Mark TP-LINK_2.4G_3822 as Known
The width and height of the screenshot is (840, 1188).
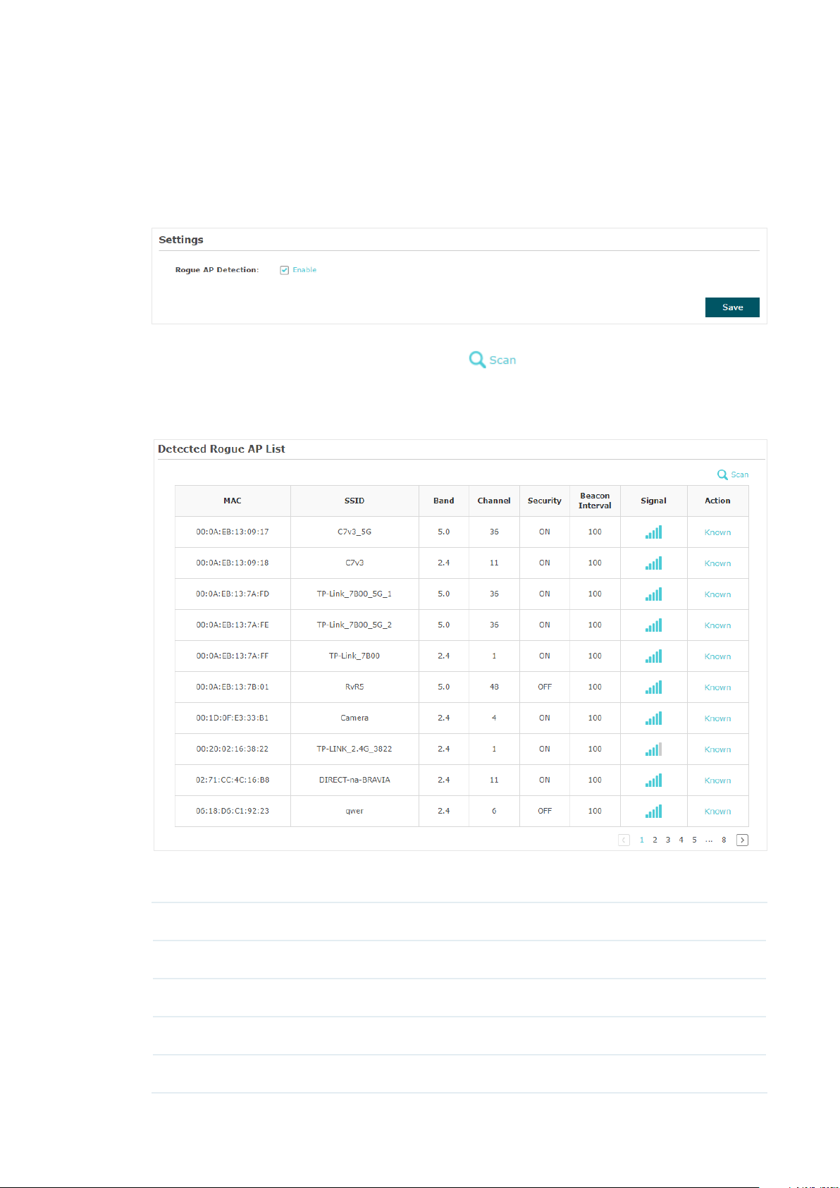click(717, 749)
